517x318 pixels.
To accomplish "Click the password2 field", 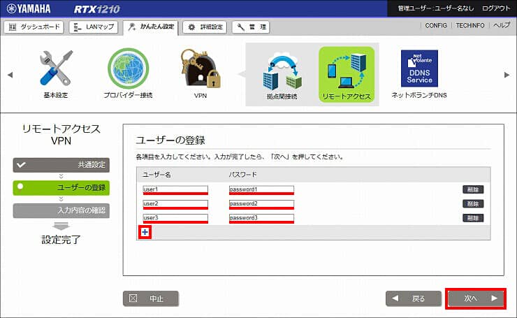I will click(261, 204).
